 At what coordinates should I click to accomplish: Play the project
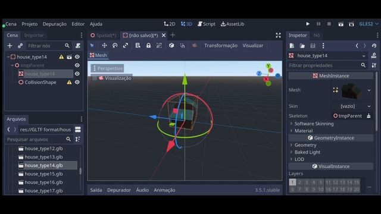click(x=308, y=24)
